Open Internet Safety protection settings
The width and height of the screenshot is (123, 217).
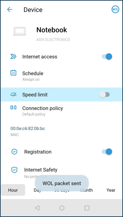tap(61, 172)
